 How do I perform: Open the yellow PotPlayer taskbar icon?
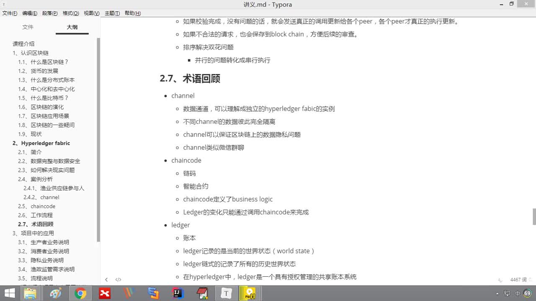(250, 293)
